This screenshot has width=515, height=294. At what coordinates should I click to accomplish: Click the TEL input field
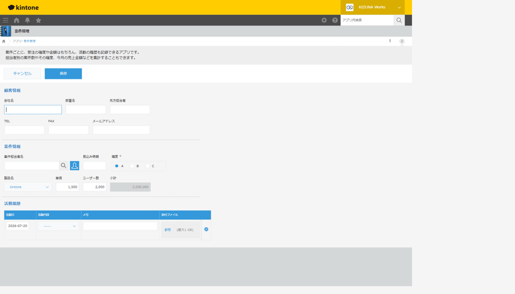[x=24, y=130]
